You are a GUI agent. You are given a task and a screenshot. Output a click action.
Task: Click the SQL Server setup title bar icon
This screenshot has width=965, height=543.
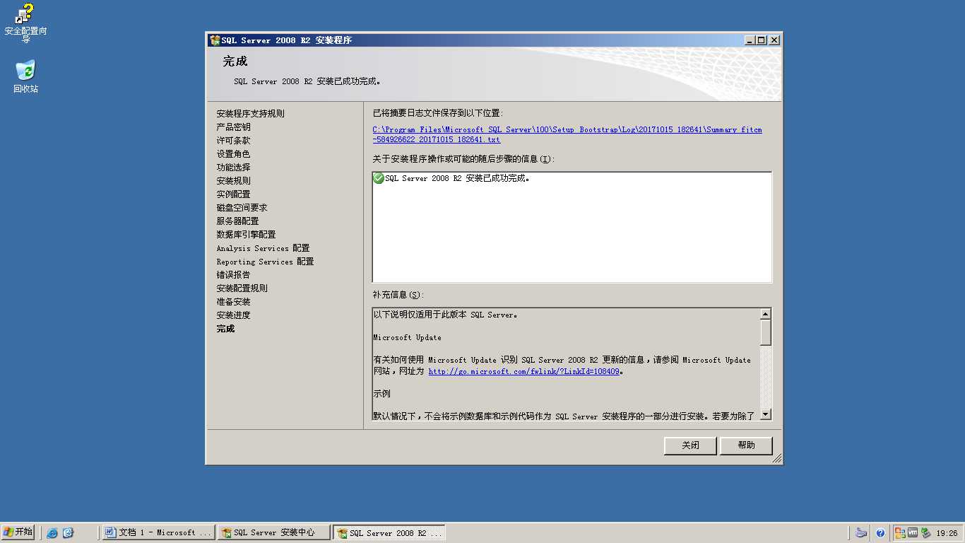215,40
